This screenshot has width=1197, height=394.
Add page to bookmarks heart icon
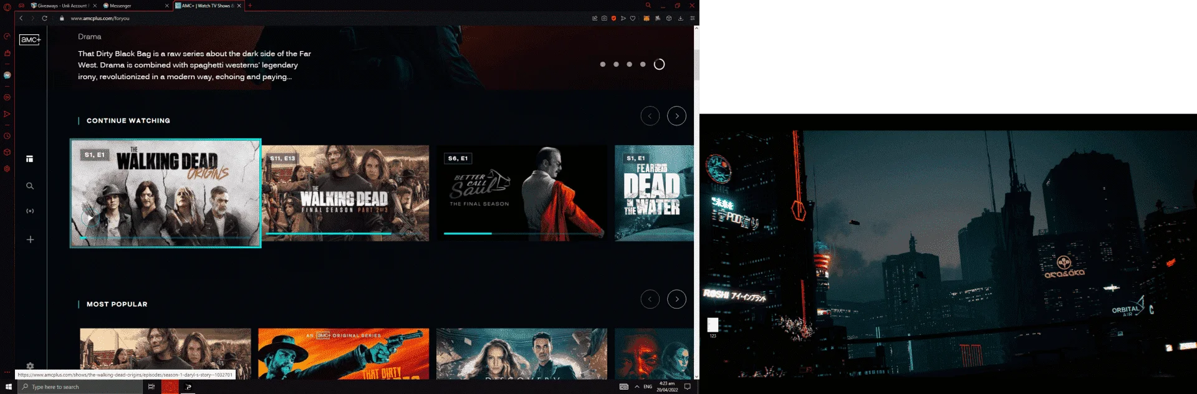633,18
